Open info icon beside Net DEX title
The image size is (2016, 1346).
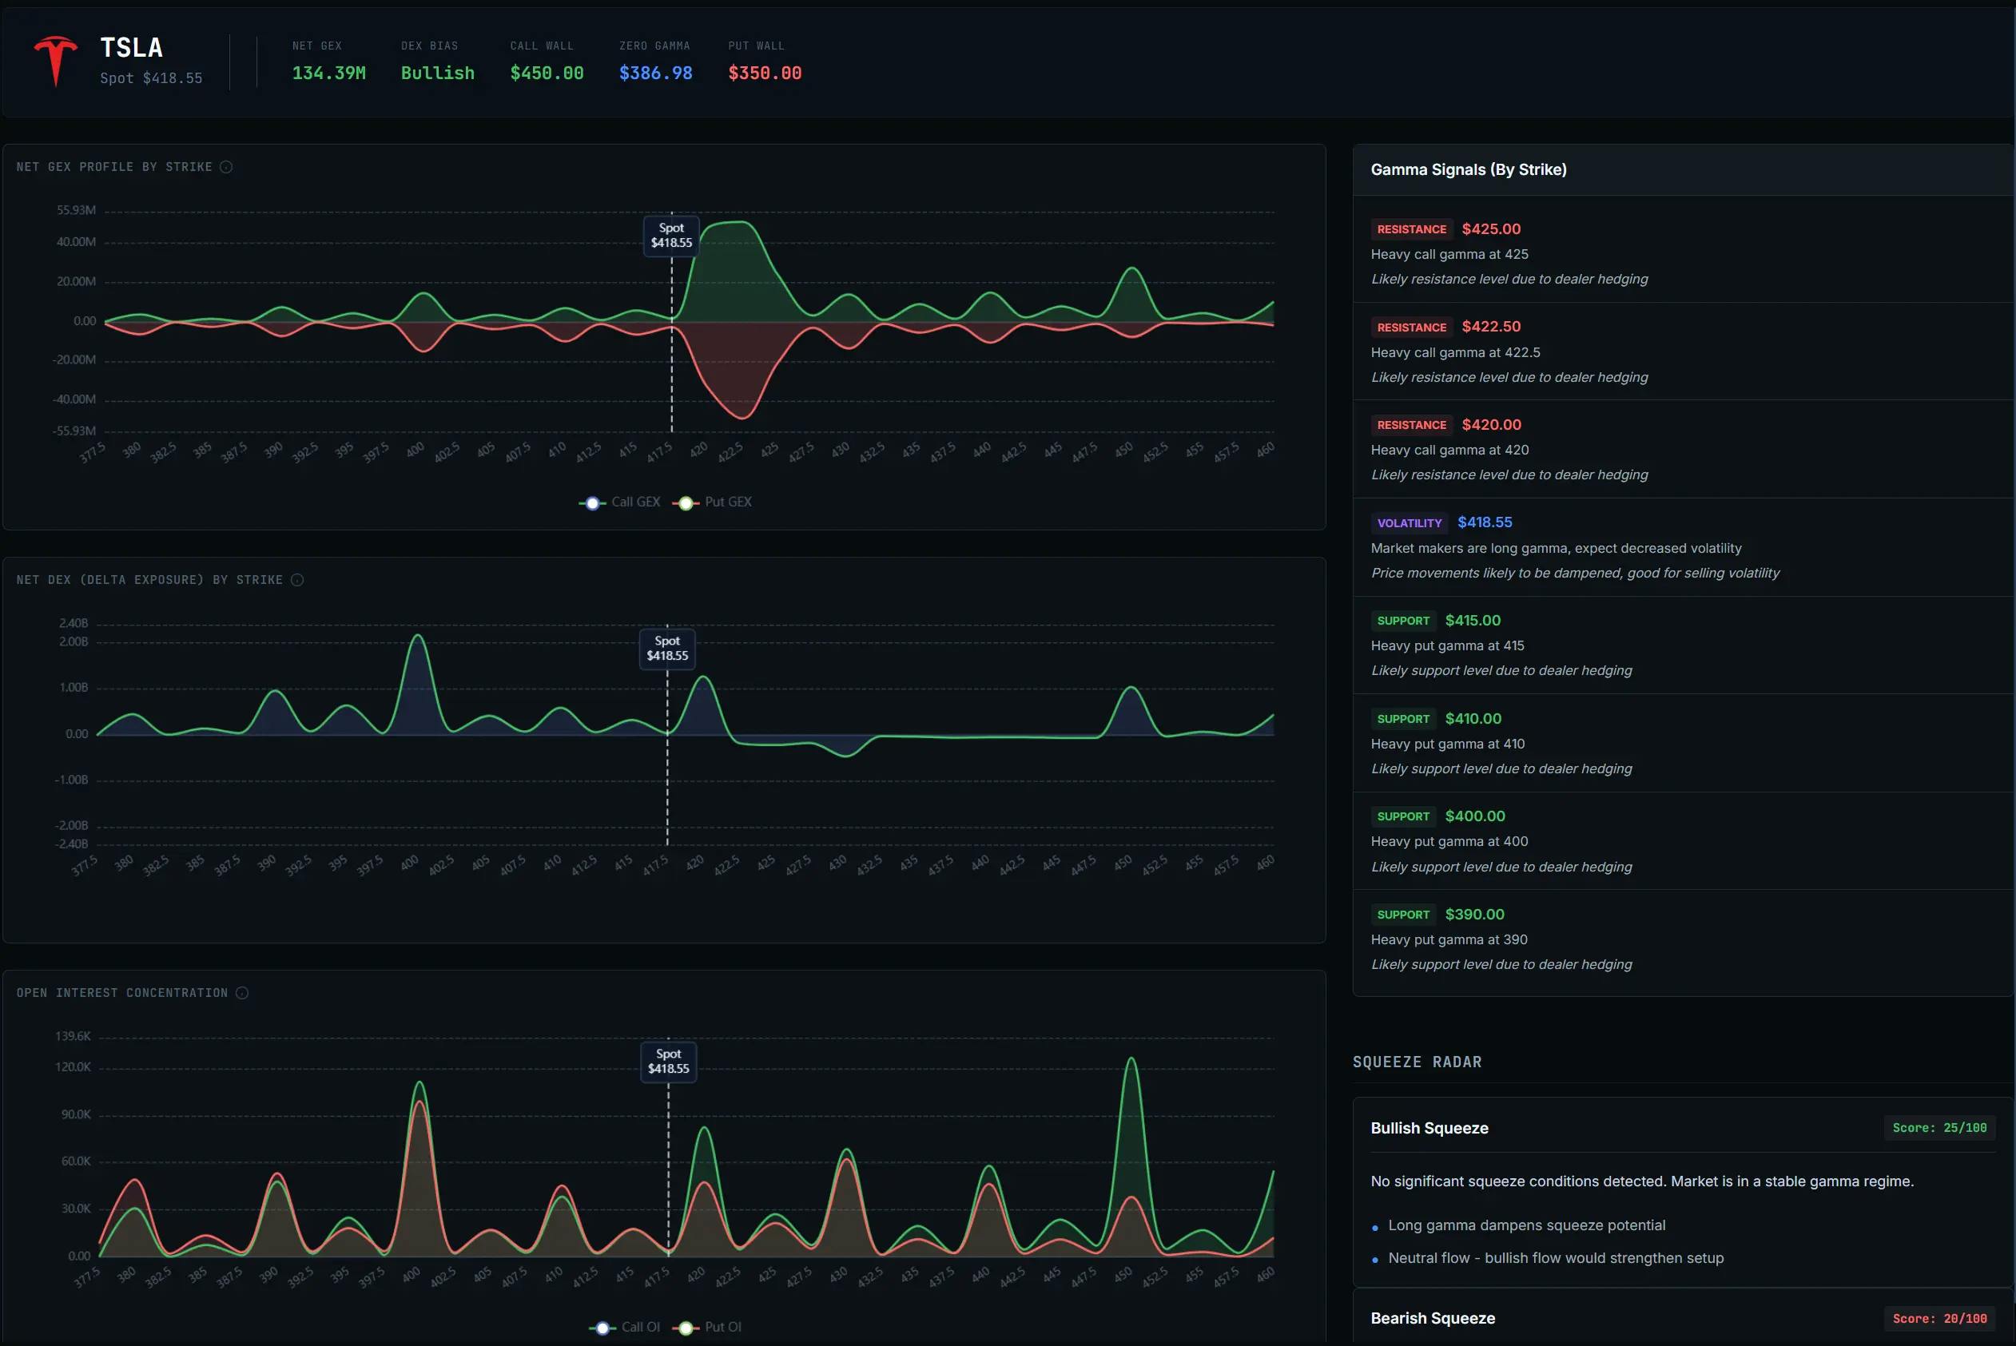coord(297,580)
